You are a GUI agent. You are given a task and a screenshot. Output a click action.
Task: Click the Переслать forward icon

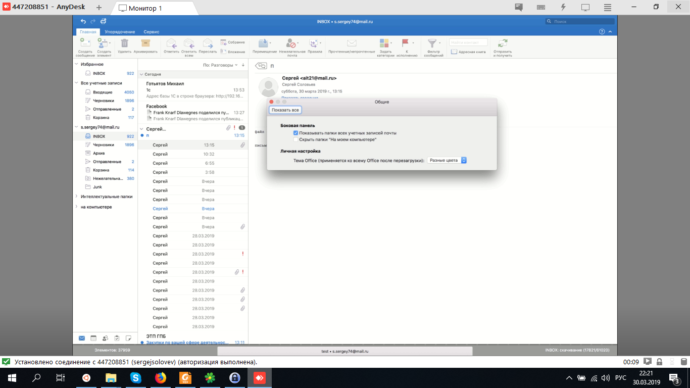click(x=208, y=43)
